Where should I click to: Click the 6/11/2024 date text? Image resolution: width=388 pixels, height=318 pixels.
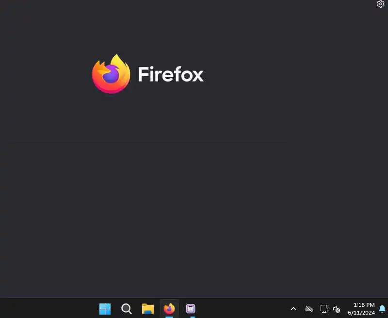tap(361, 313)
